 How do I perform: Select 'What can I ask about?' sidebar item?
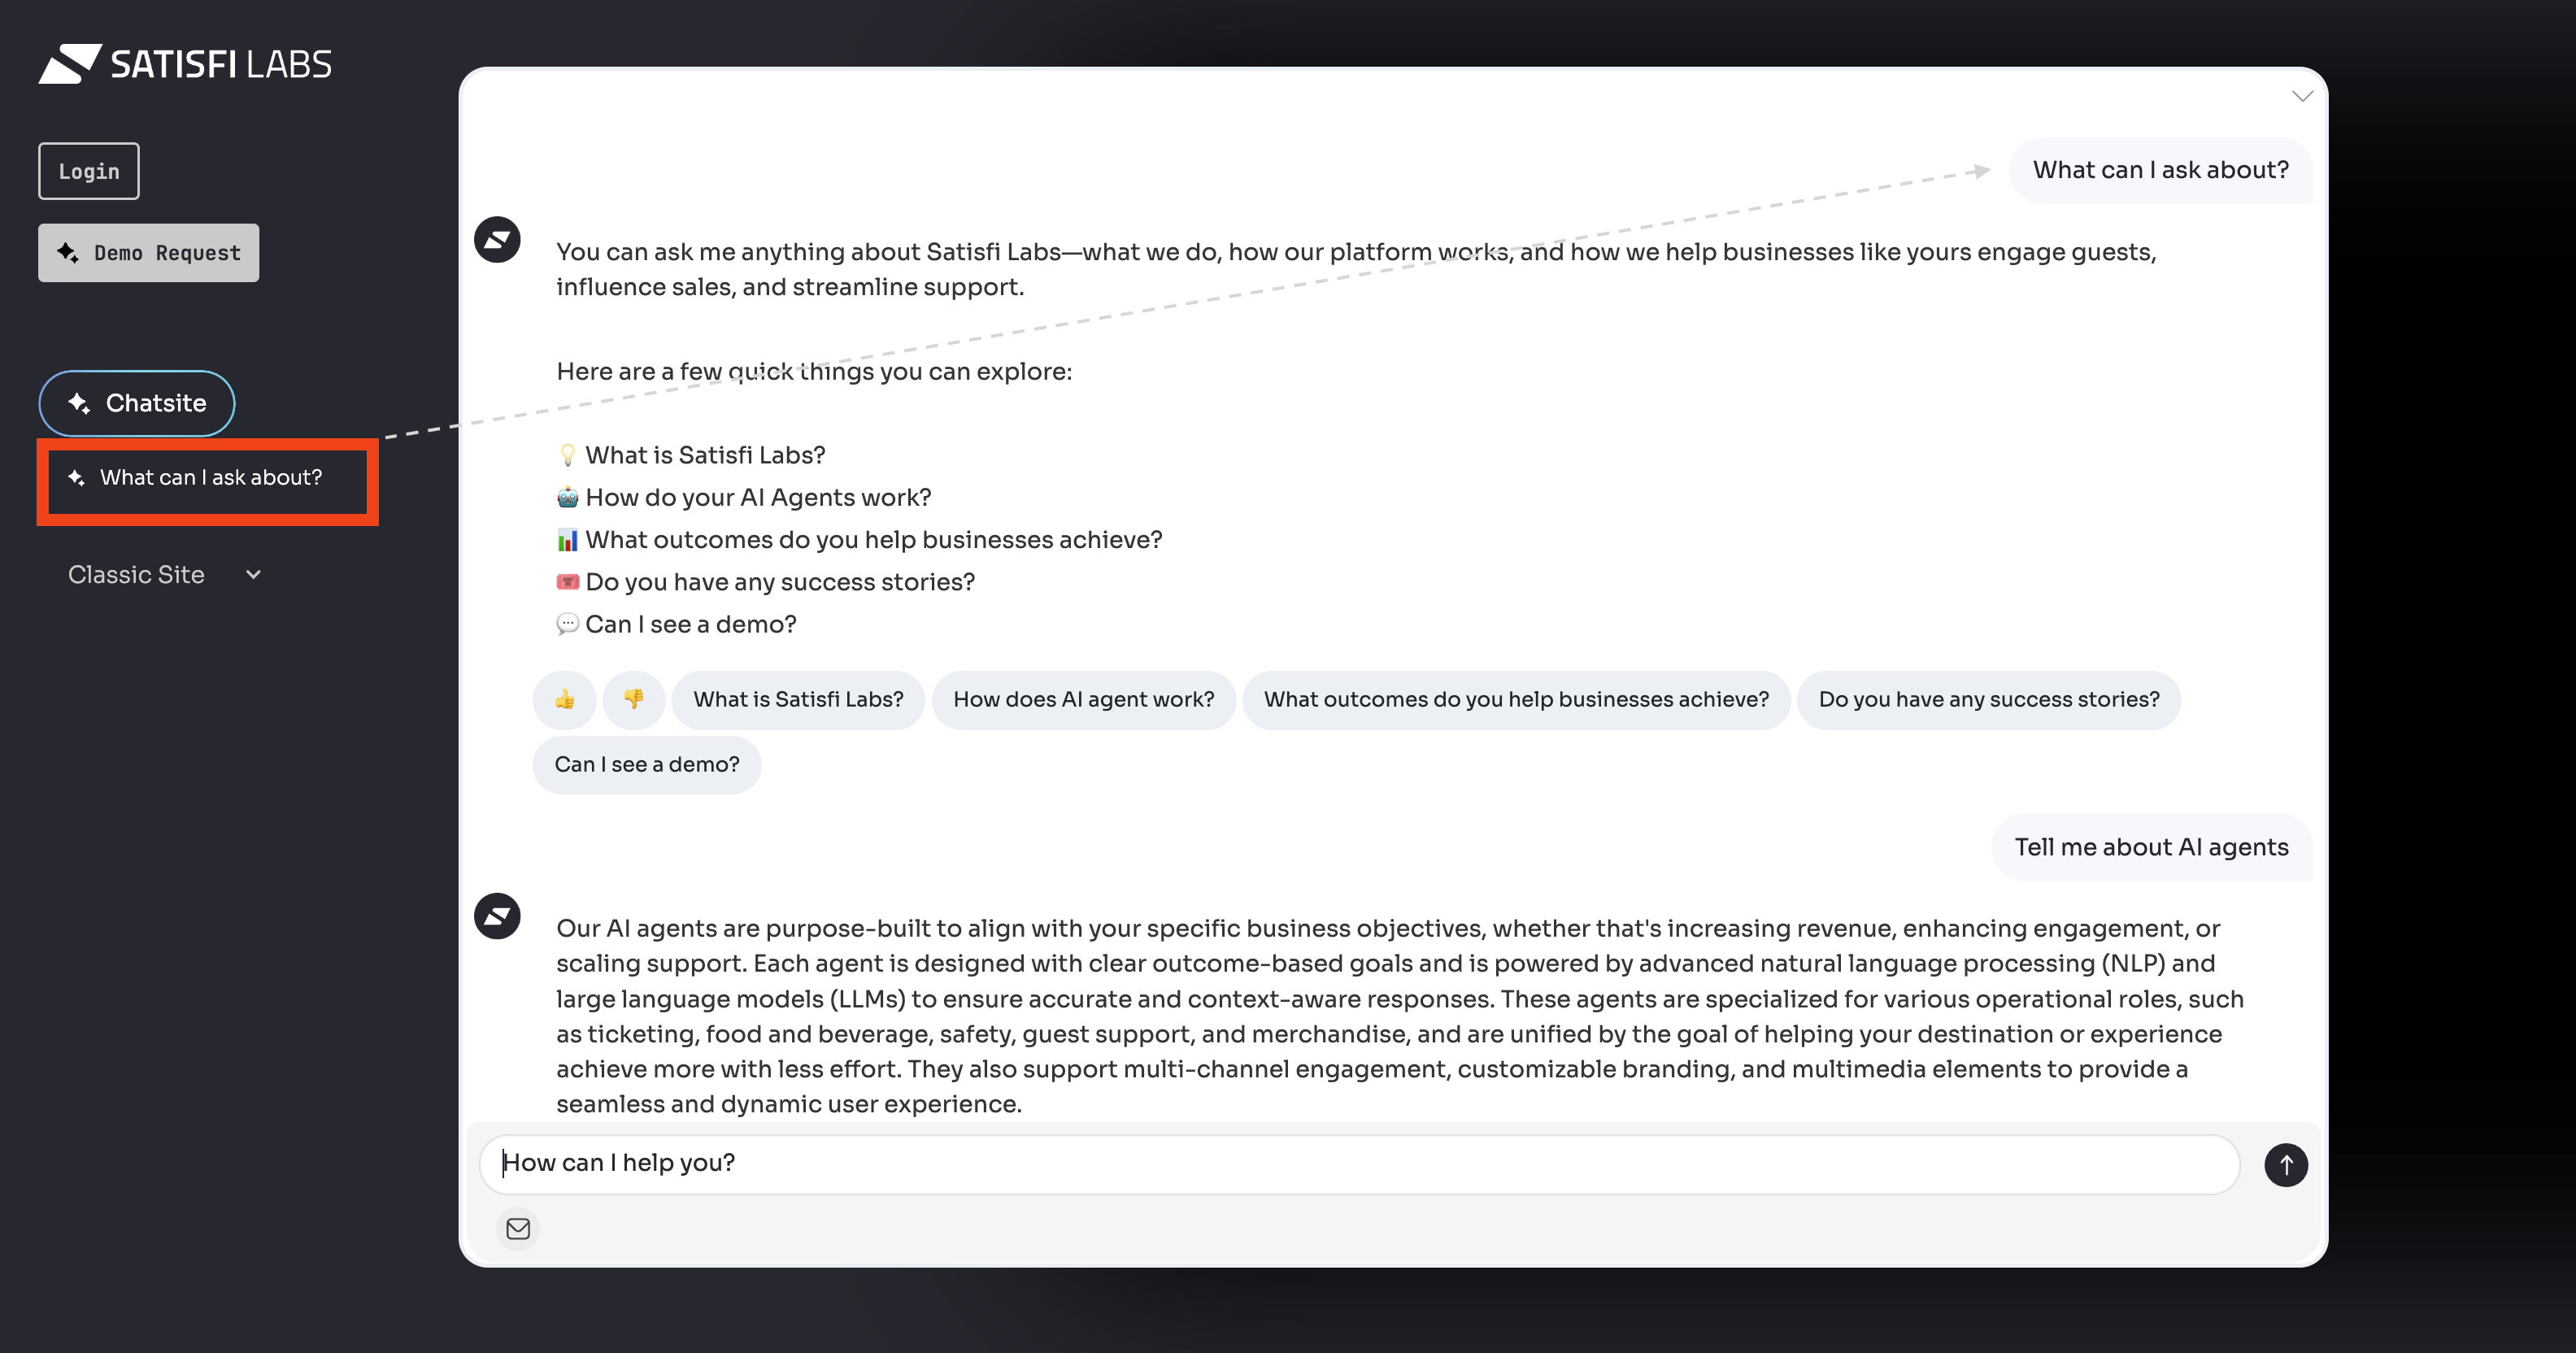(208, 478)
